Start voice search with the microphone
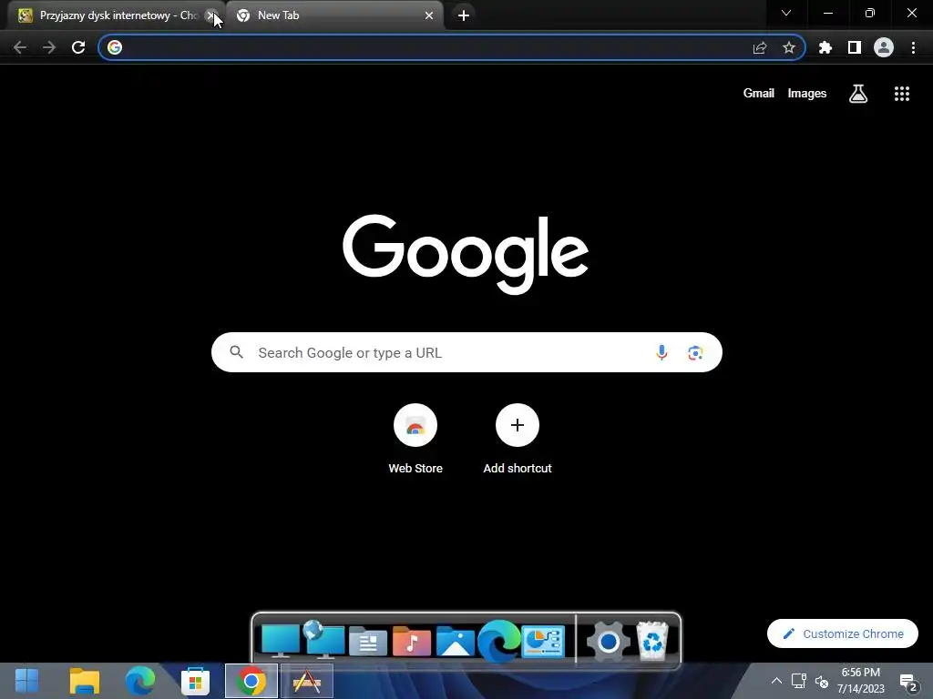 pyautogui.click(x=661, y=352)
